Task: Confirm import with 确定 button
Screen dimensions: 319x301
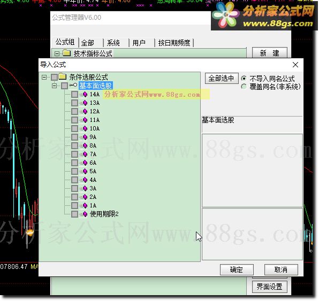Action: click(237, 269)
